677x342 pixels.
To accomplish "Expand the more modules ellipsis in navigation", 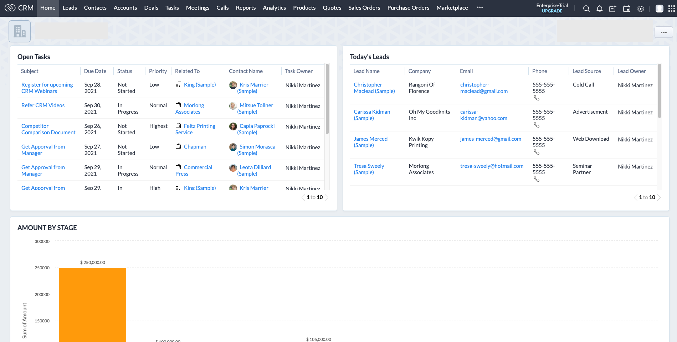I will [x=480, y=7].
